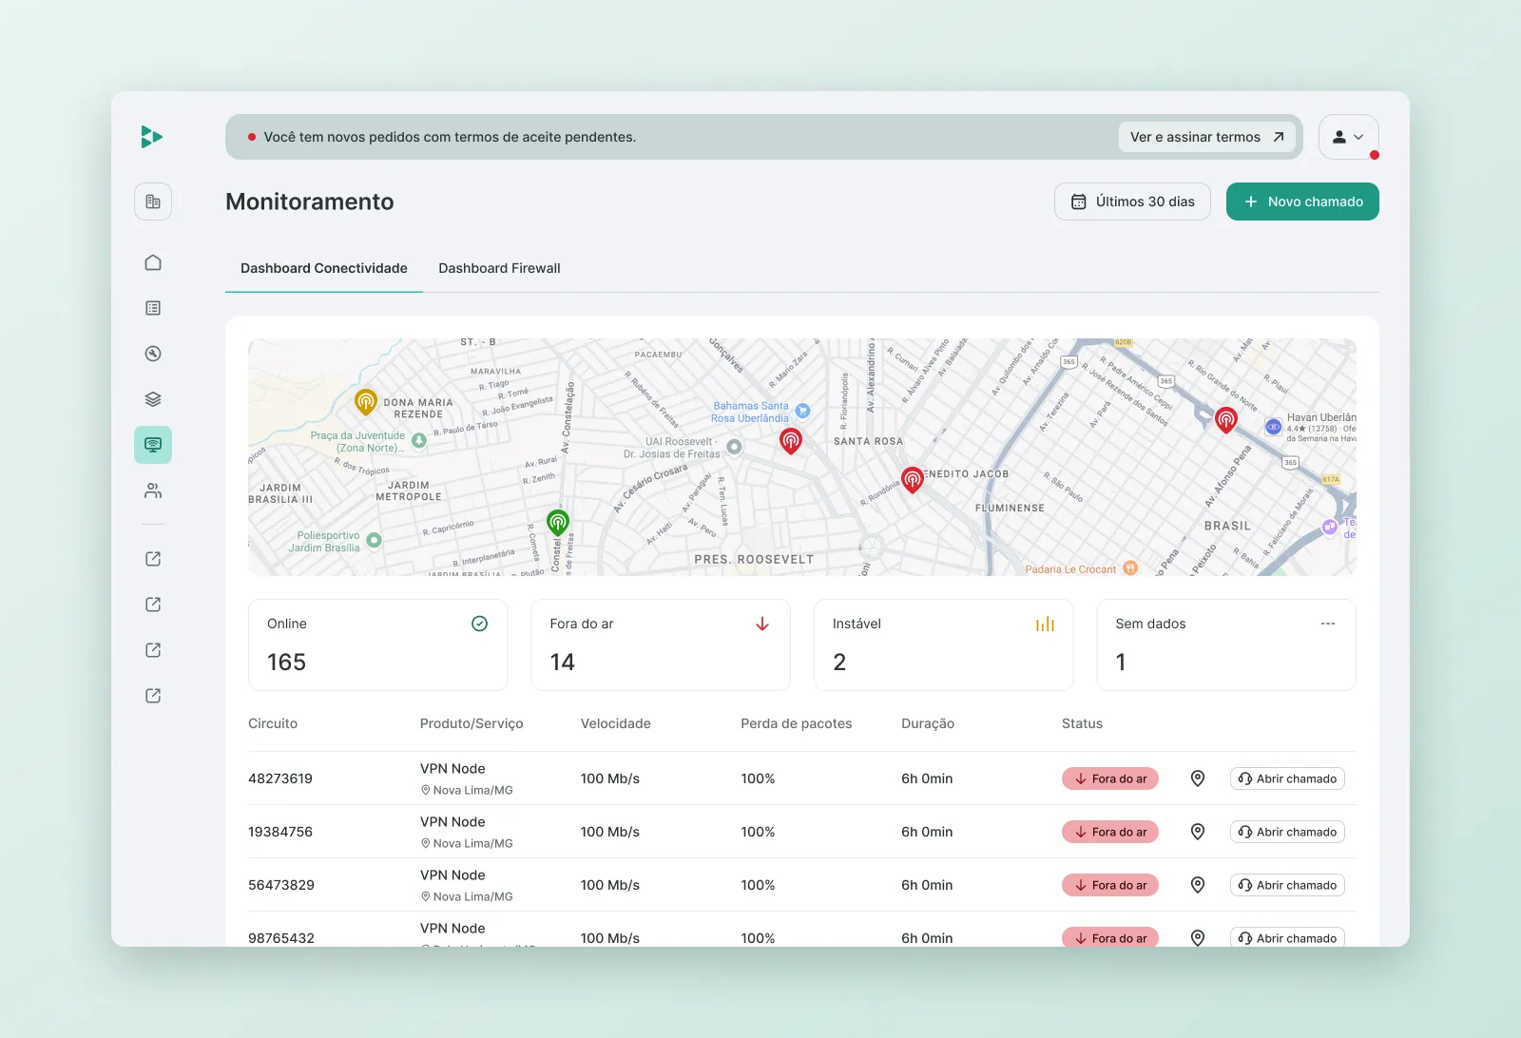
Task: Click Fora do ar badge for circuit 56473829
Action: pos(1110,885)
